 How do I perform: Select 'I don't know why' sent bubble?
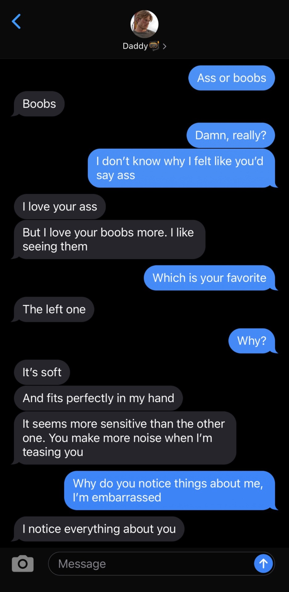[183, 168]
